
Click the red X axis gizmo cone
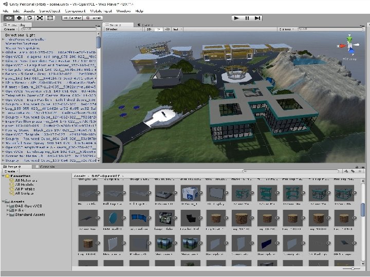pyautogui.click(x=342, y=46)
